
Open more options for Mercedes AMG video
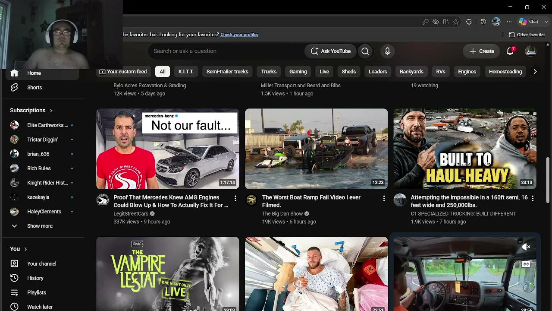pyautogui.click(x=235, y=198)
